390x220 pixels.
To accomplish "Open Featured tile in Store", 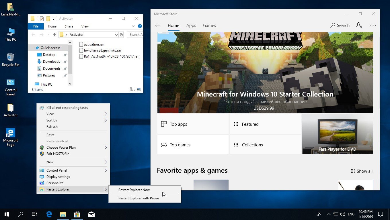I will pos(265,124).
